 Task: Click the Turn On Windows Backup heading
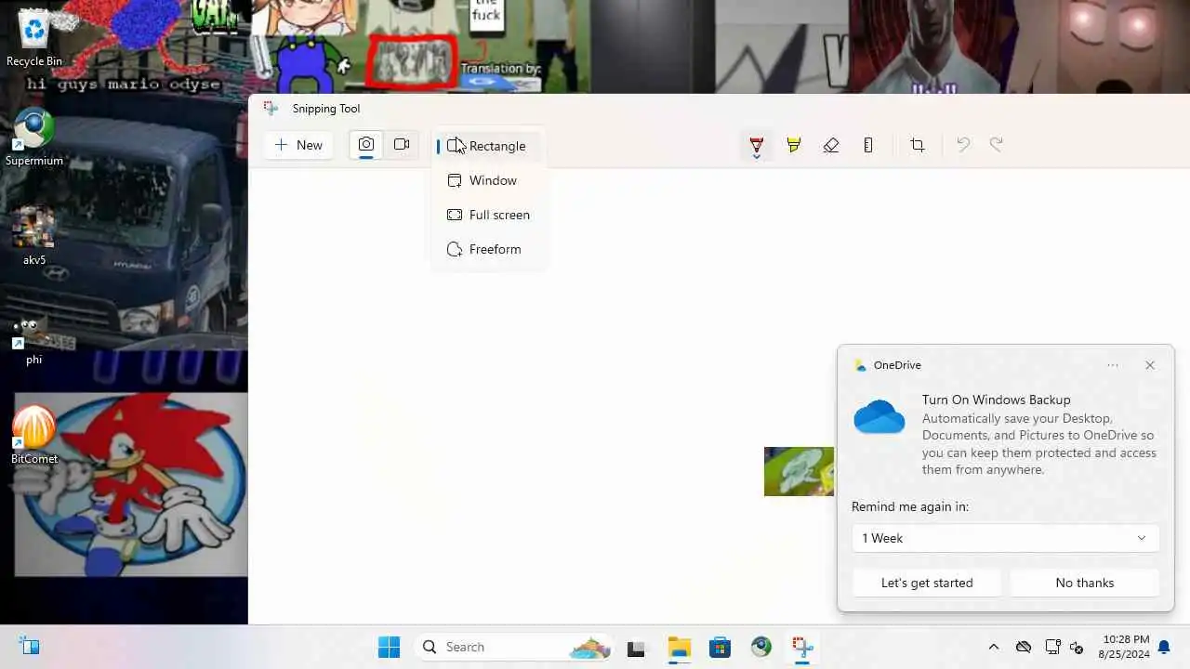coord(997,400)
